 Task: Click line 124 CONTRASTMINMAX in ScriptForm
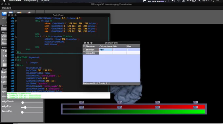pos(44,18)
